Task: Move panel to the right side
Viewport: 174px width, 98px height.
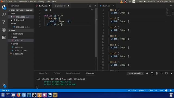Action: click(166, 73)
